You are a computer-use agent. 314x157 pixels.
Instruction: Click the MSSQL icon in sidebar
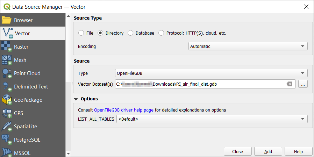click(7, 152)
